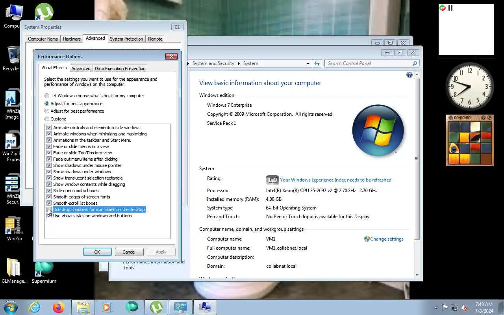Open the Hardware tab
504x315 pixels.
tap(72, 39)
